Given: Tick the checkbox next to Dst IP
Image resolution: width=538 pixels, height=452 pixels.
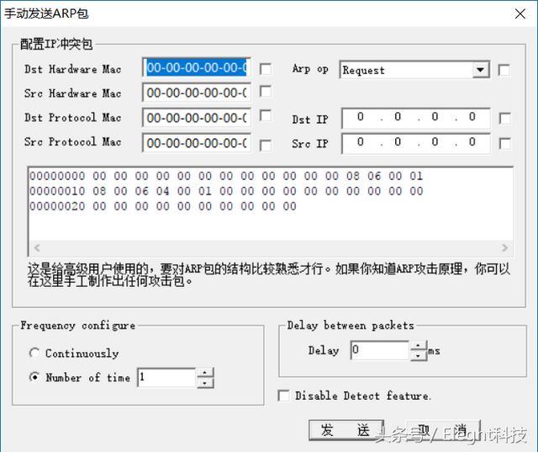Looking at the screenshot, I should (x=504, y=119).
